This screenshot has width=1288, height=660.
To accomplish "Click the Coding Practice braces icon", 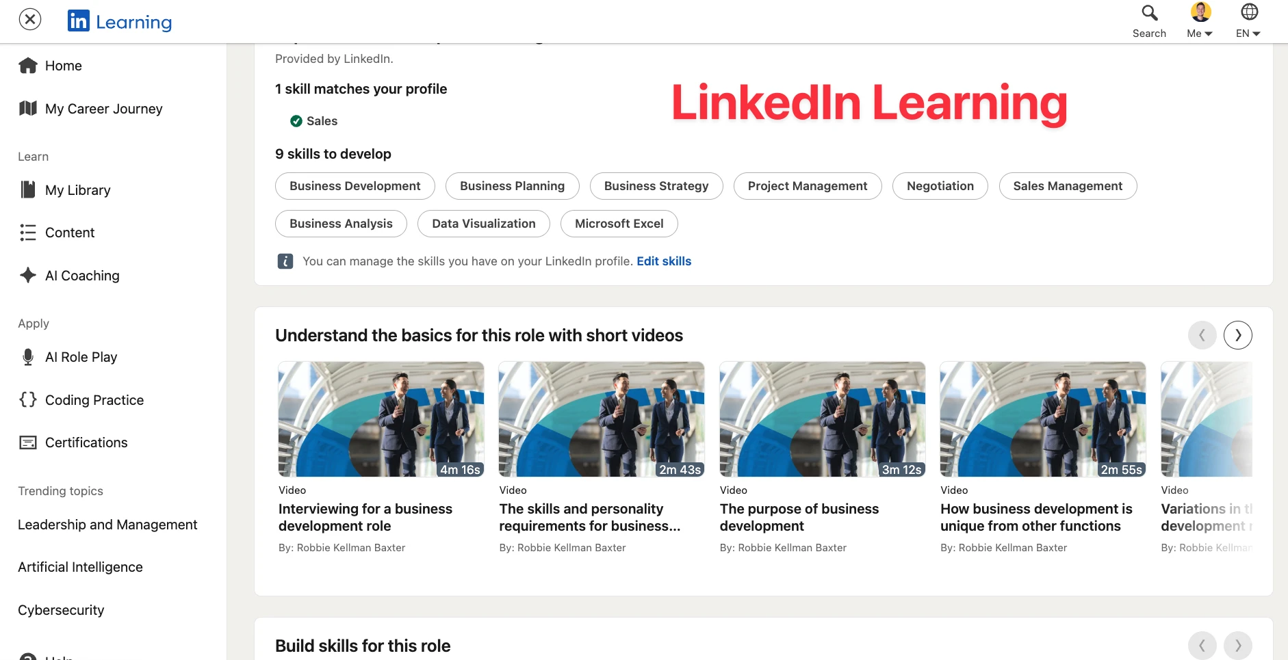I will click(x=28, y=399).
